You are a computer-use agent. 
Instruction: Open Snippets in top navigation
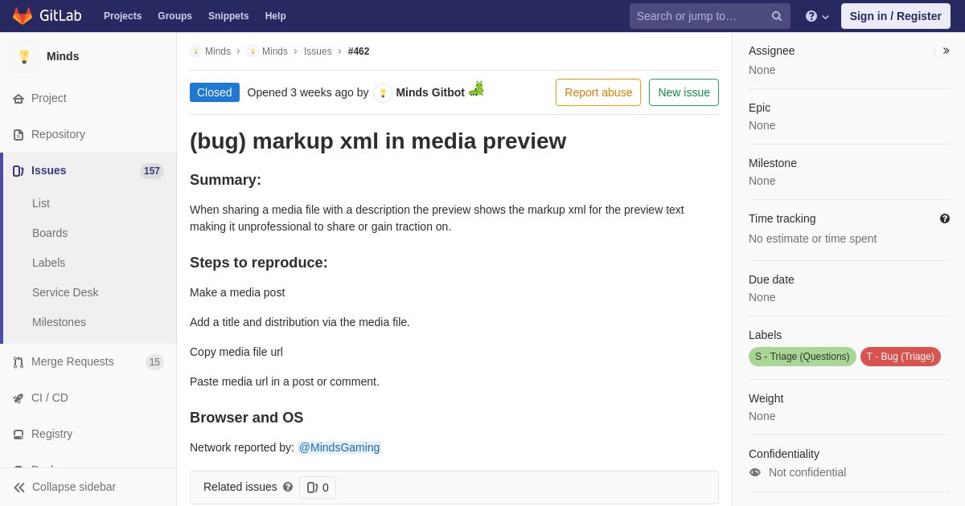point(228,16)
